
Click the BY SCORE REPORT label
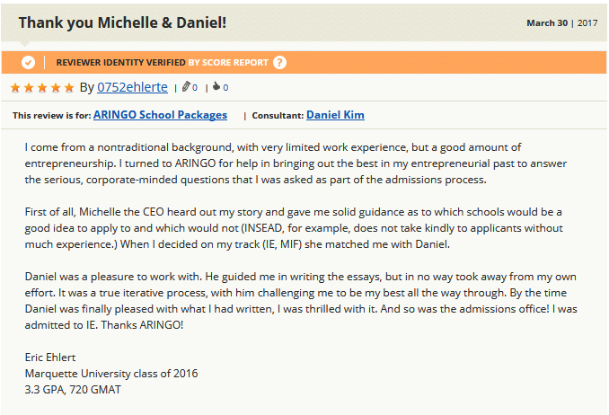point(228,63)
